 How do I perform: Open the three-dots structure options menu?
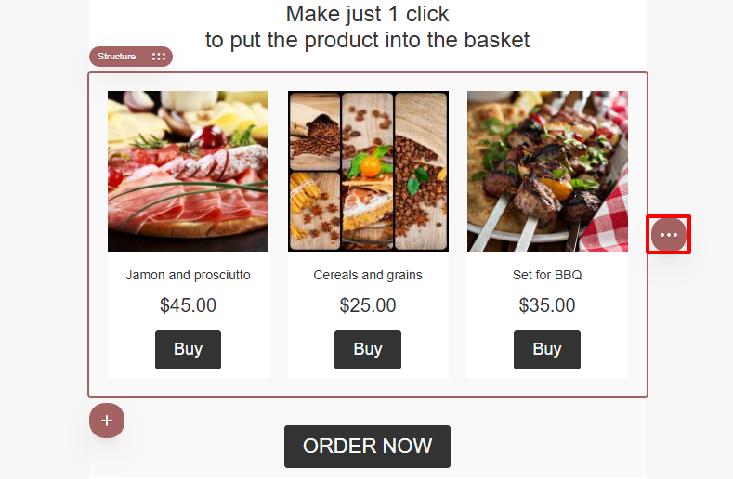pos(669,235)
